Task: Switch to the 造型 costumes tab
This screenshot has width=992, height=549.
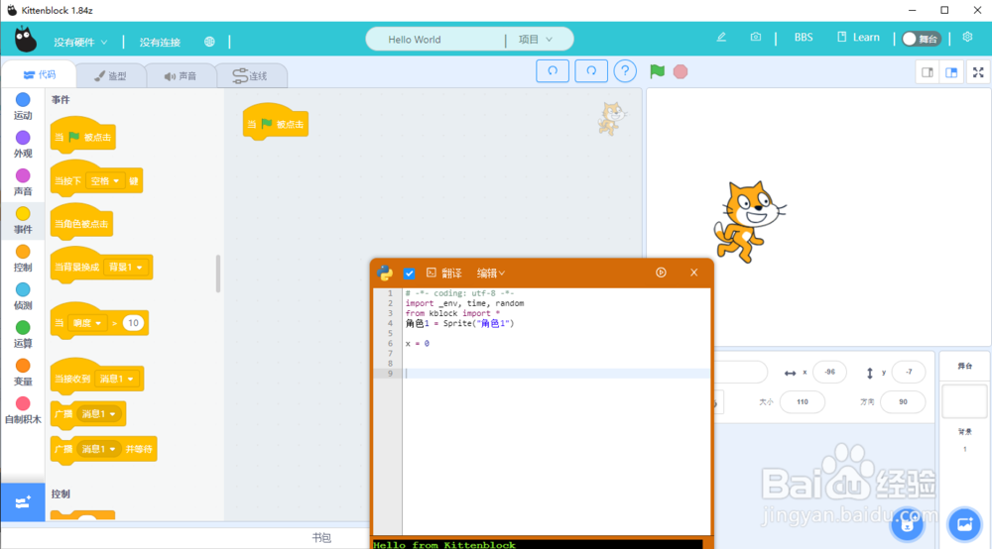Action: (x=111, y=76)
